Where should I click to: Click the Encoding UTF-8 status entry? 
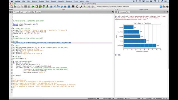[123, 99]
